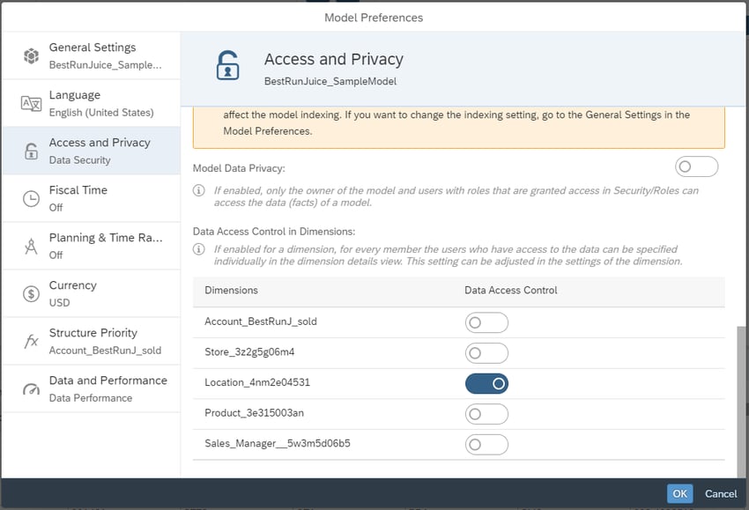This screenshot has height=510, width=749.
Task: Click the Model Preferences dialog title
Action: click(x=374, y=18)
